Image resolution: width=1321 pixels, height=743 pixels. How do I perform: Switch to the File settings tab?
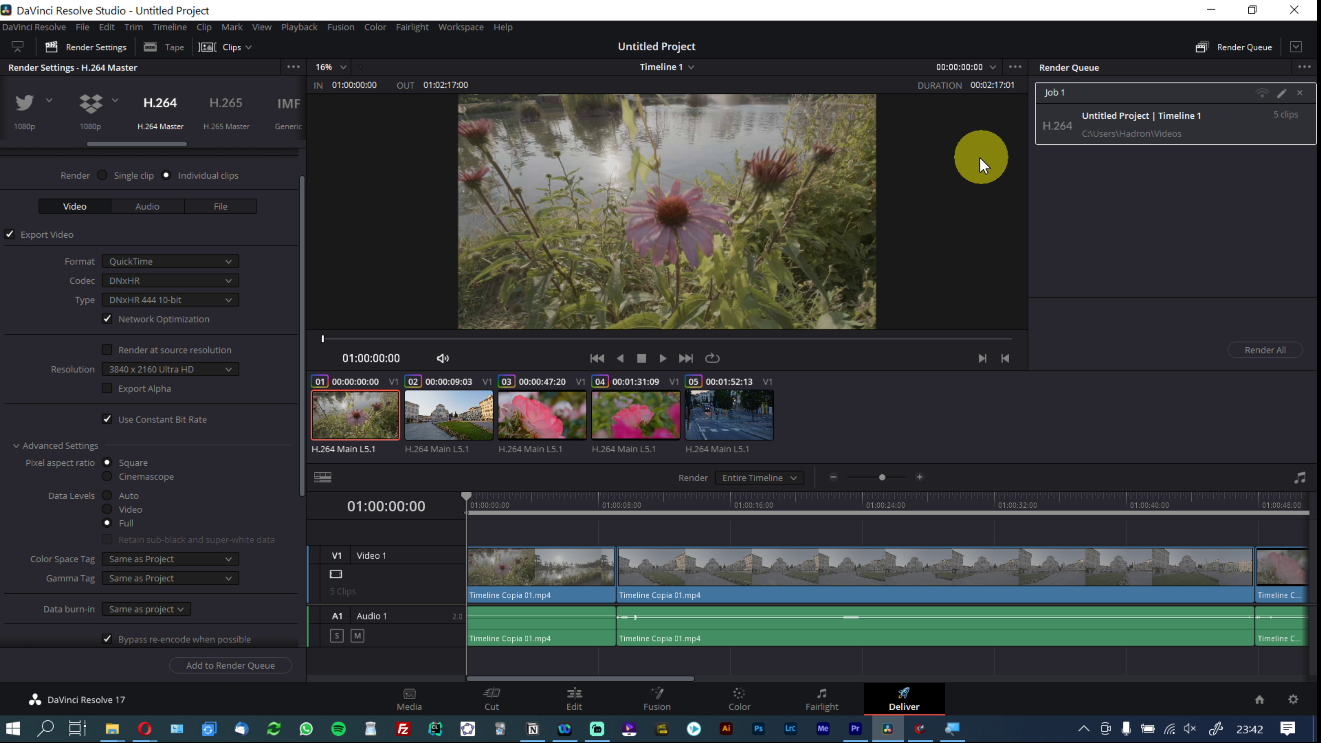(221, 206)
